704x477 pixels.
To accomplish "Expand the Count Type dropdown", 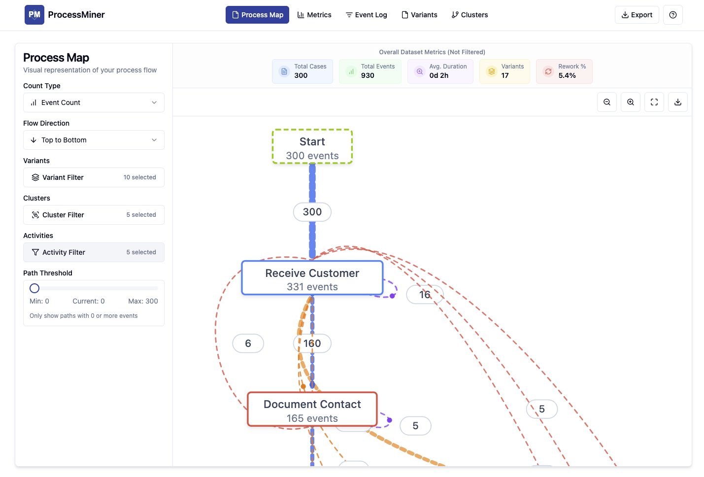I will 94,102.
